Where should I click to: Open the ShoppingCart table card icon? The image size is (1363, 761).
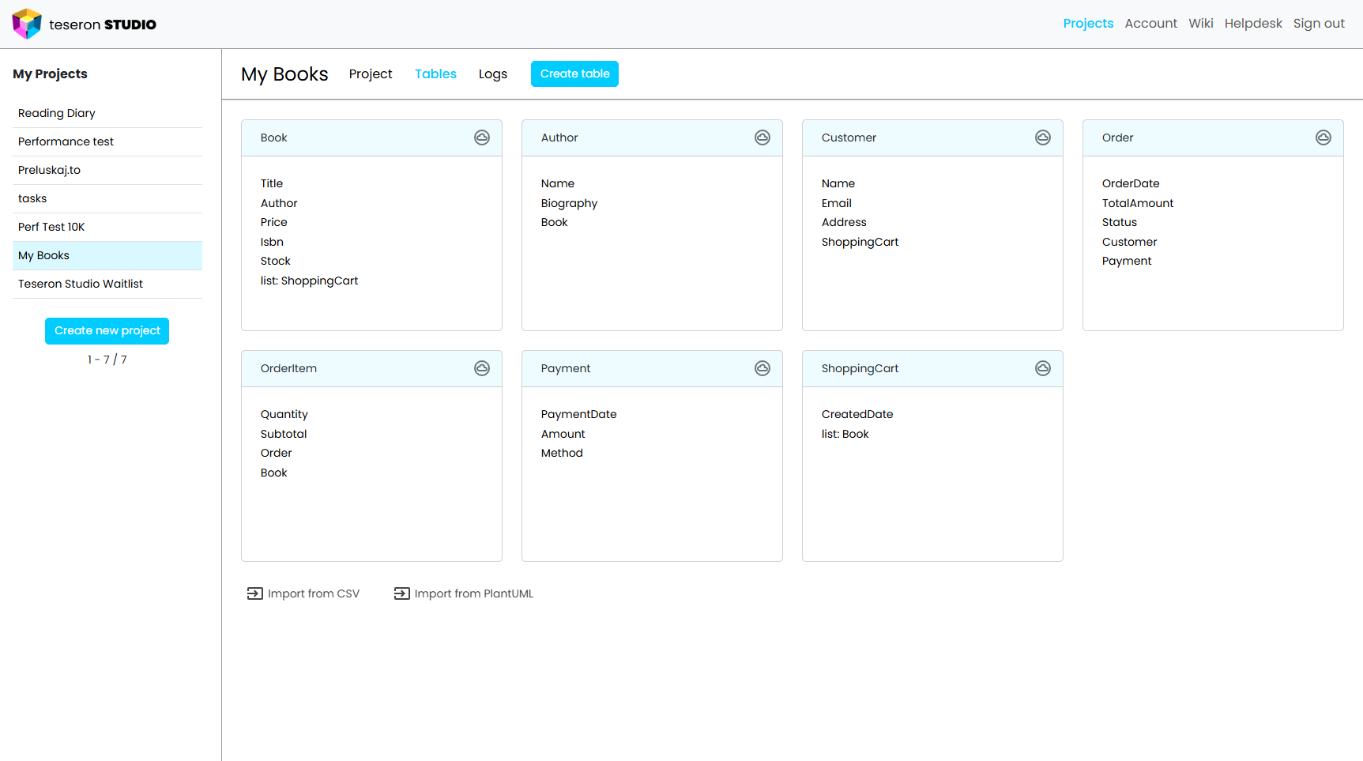1043,368
